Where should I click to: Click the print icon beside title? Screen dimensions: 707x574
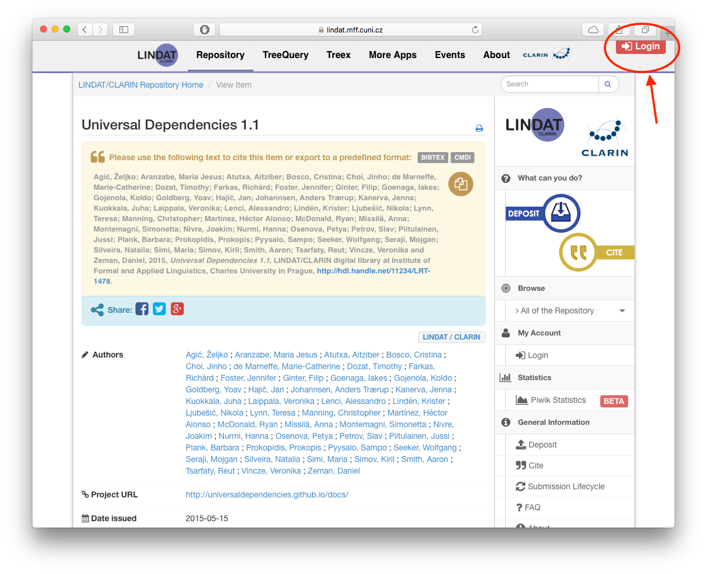pos(479,128)
